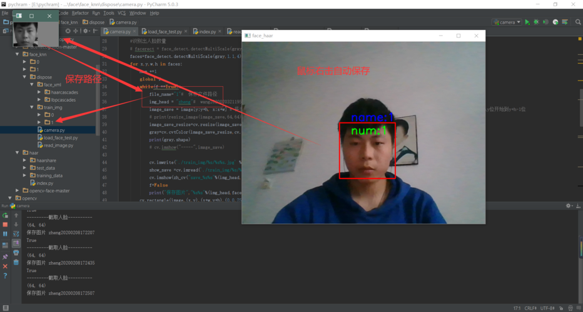This screenshot has width=583, height=312.
Task: Open concurrency diagram run icon
Action: click(x=565, y=22)
